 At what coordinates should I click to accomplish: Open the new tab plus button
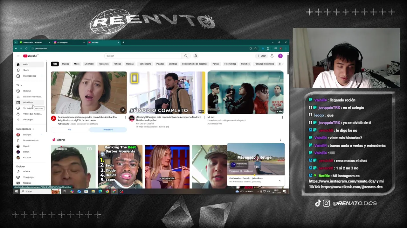[123, 42]
